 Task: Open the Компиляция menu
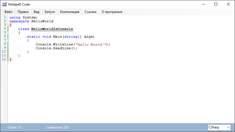pos(70,12)
